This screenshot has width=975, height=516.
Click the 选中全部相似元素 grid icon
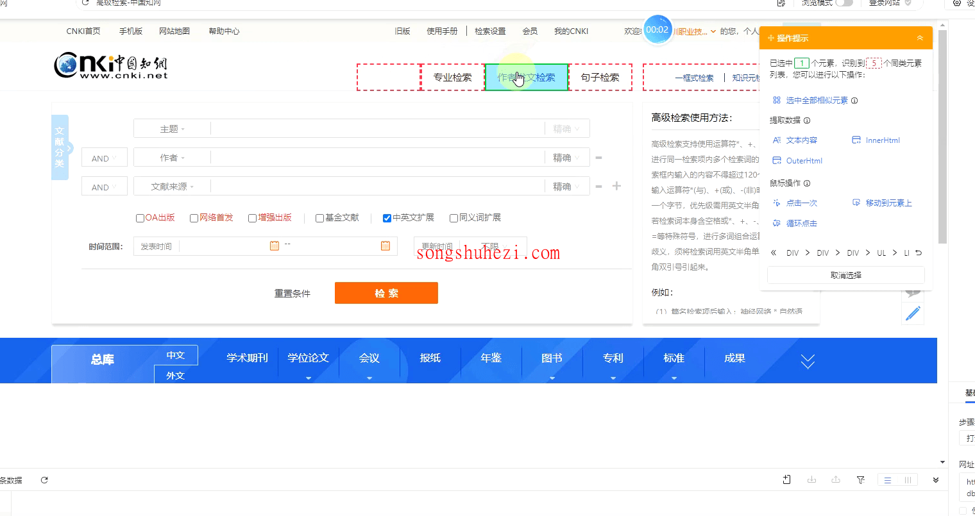[x=777, y=101]
